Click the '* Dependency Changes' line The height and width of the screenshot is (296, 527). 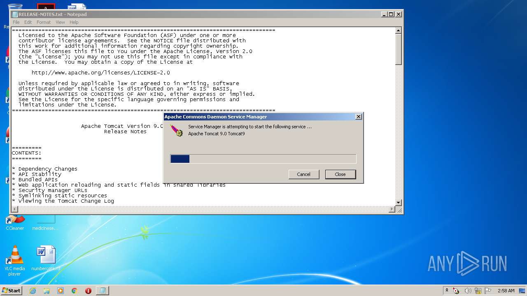[x=44, y=169]
